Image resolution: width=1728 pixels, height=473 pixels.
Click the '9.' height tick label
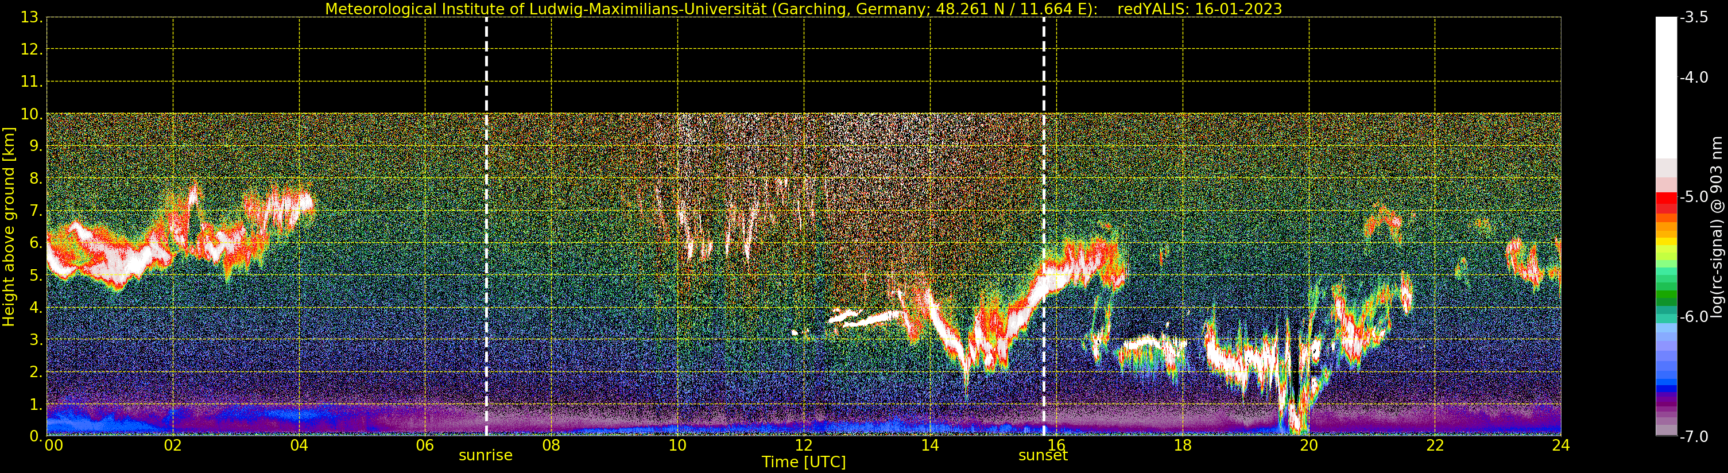pos(36,146)
